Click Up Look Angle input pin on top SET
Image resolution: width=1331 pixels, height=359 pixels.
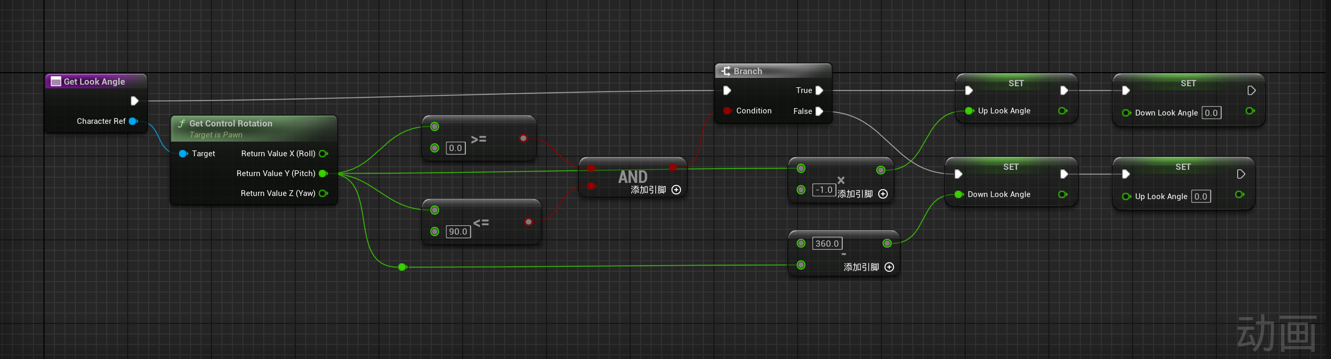(x=969, y=111)
